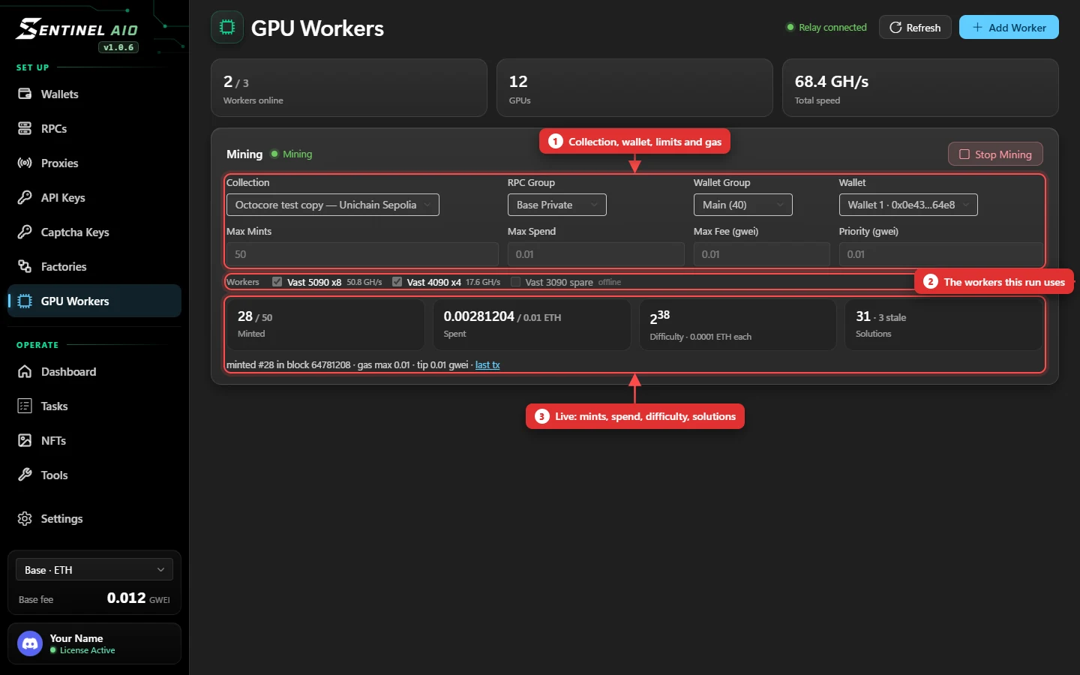Open the Tasks menu item
Screen dimensions: 1080x675
click(x=94, y=406)
